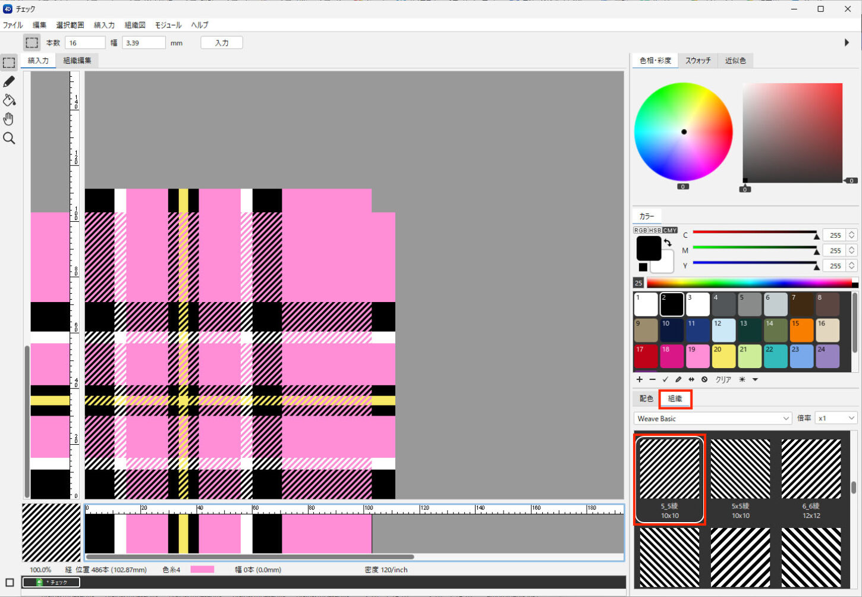
Task: Toggle the checkbox at bottom-left corner
Action: pos(10,582)
